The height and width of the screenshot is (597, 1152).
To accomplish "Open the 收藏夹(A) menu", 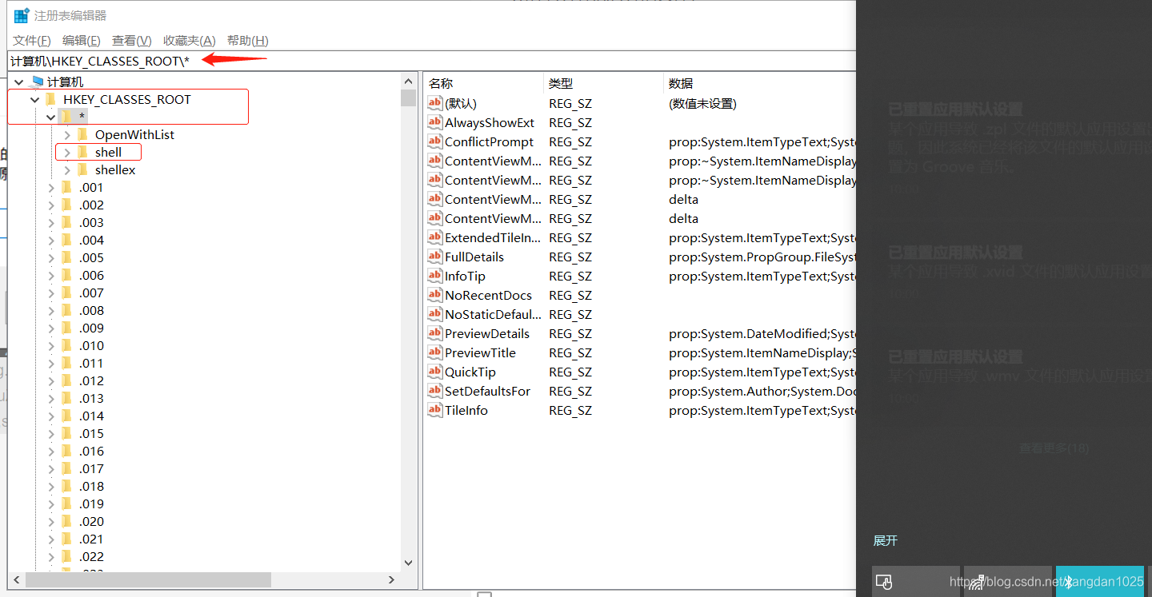I will coord(190,40).
